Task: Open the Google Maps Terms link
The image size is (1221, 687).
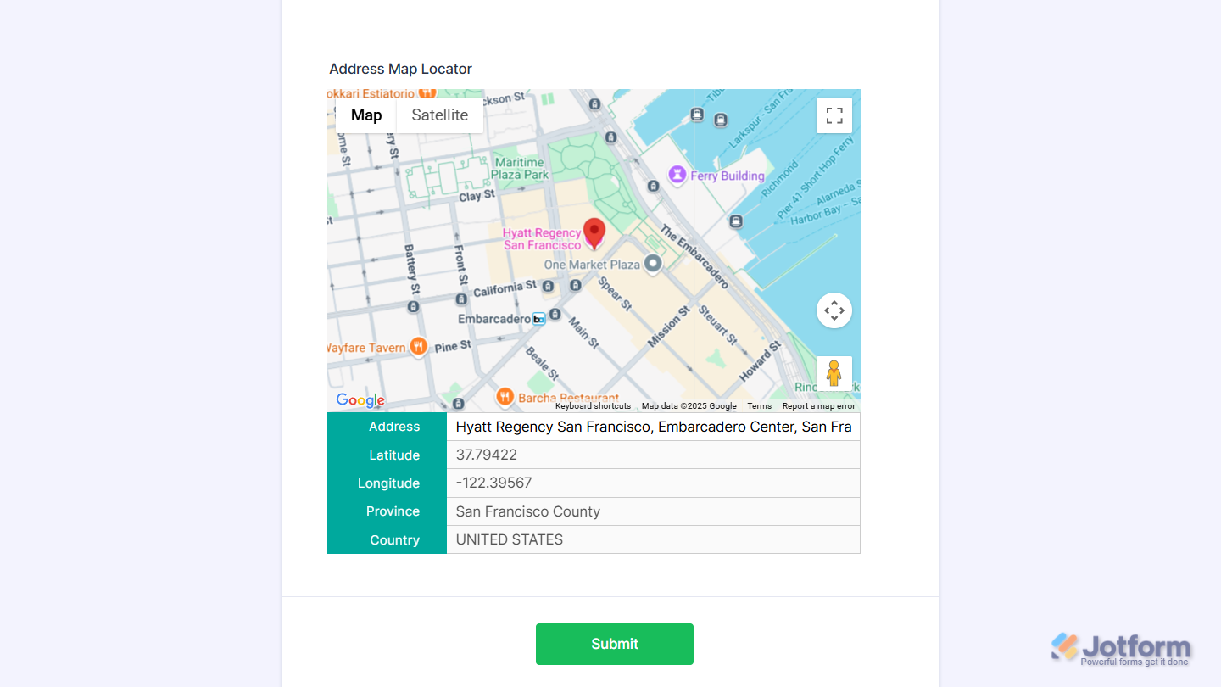Action: pyautogui.click(x=760, y=406)
